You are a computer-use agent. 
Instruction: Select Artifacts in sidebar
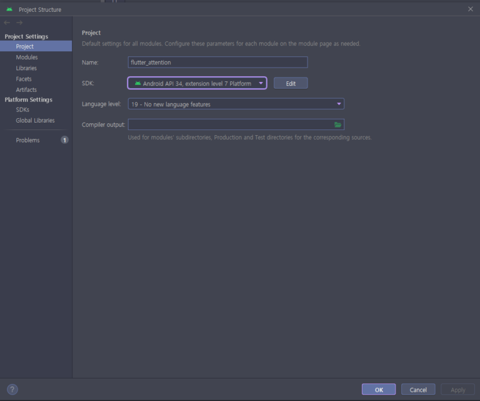point(26,89)
